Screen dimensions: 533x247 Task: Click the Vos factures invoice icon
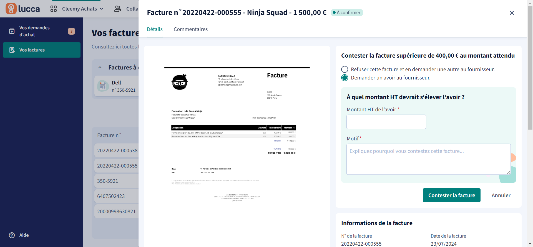[12, 50]
